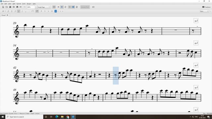This screenshot has height=119, width=212.
Task: Open image capture tool icon
Action: [93, 7]
